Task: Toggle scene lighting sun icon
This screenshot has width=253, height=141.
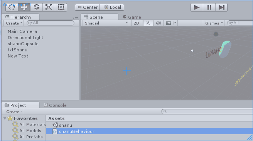Action: pos(148,23)
